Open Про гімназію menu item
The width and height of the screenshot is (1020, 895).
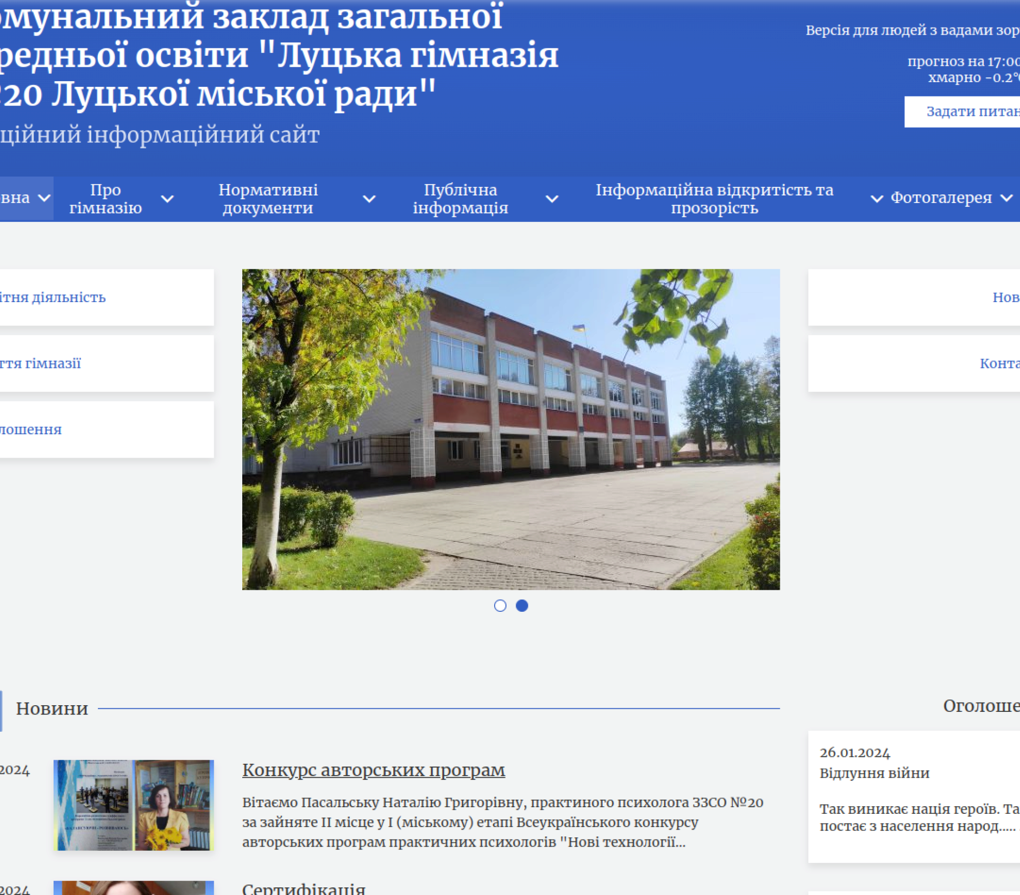(106, 199)
